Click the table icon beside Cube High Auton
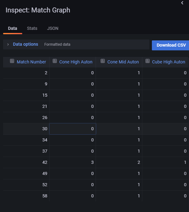Image resolution: width=189 pixels, height=212 pixels. [148, 61]
